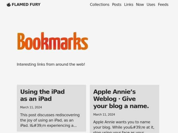
Task: Select Links in the navigation
Action: point(129,5)
